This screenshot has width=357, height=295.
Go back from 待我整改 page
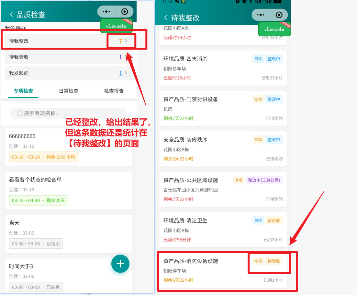tap(166, 18)
